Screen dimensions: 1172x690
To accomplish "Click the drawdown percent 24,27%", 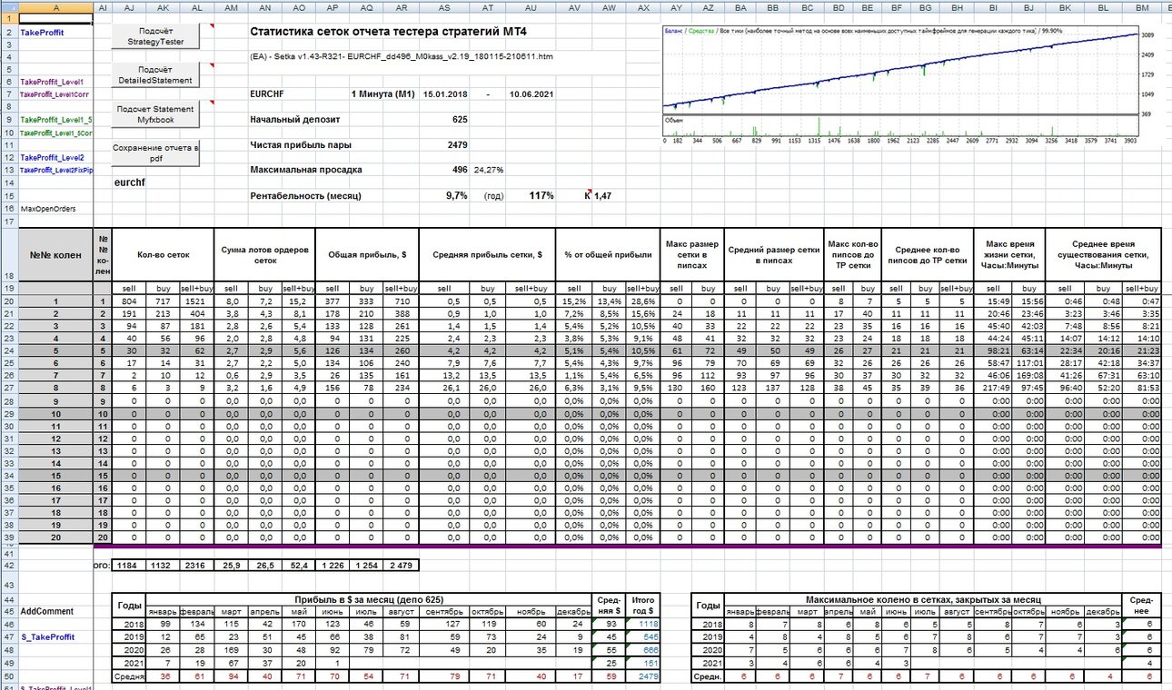I will [489, 170].
